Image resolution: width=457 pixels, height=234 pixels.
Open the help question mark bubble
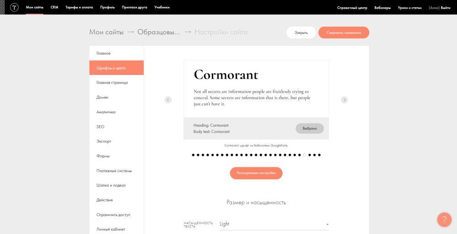[444, 220]
